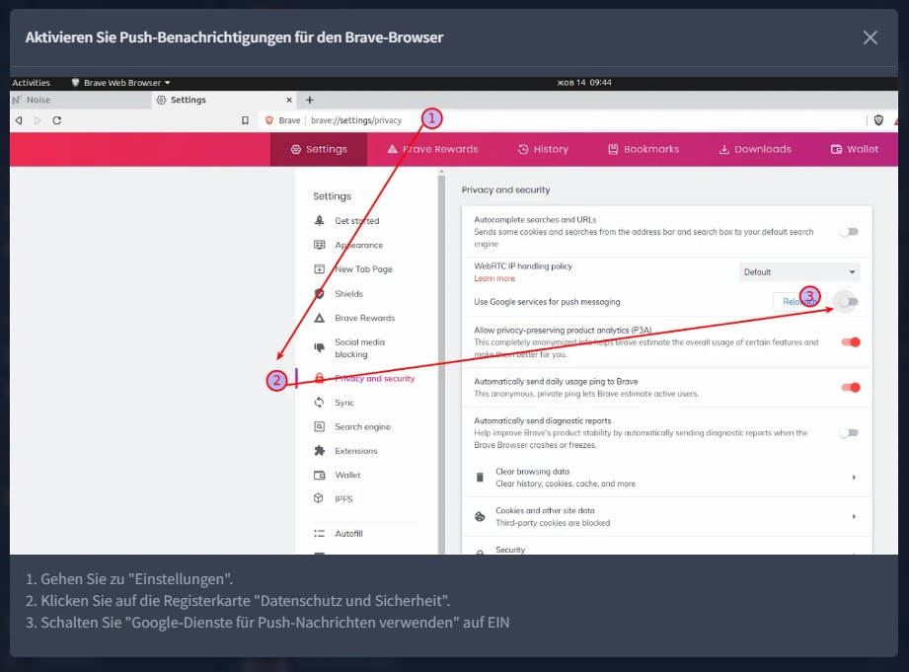This screenshot has height=672, width=909.
Task: Click the Learn more link under WebRTC
Action: pyautogui.click(x=494, y=278)
